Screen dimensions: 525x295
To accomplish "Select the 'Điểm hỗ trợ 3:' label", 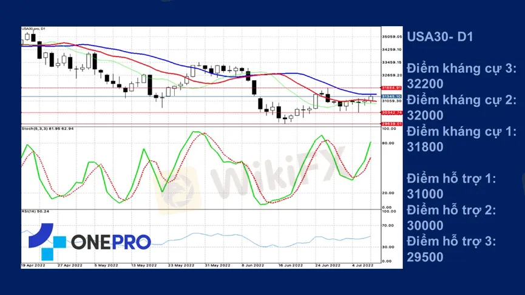I will pos(452,242).
